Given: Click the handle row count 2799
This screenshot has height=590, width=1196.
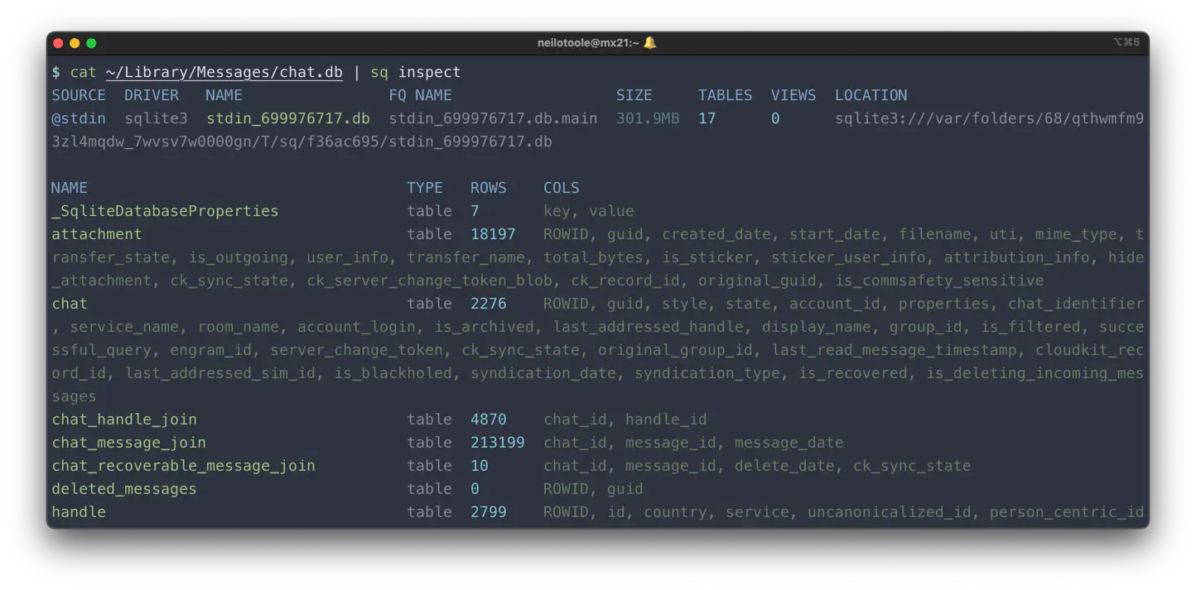Looking at the screenshot, I should [x=489, y=512].
